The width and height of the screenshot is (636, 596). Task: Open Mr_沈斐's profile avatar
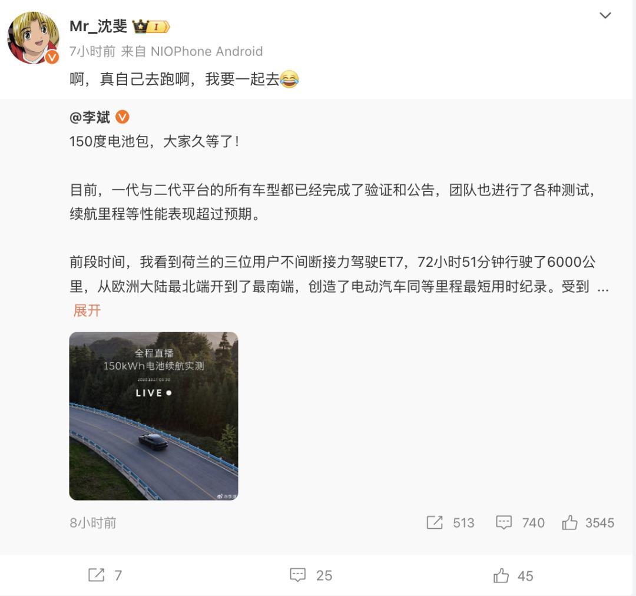click(x=33, y=38)
